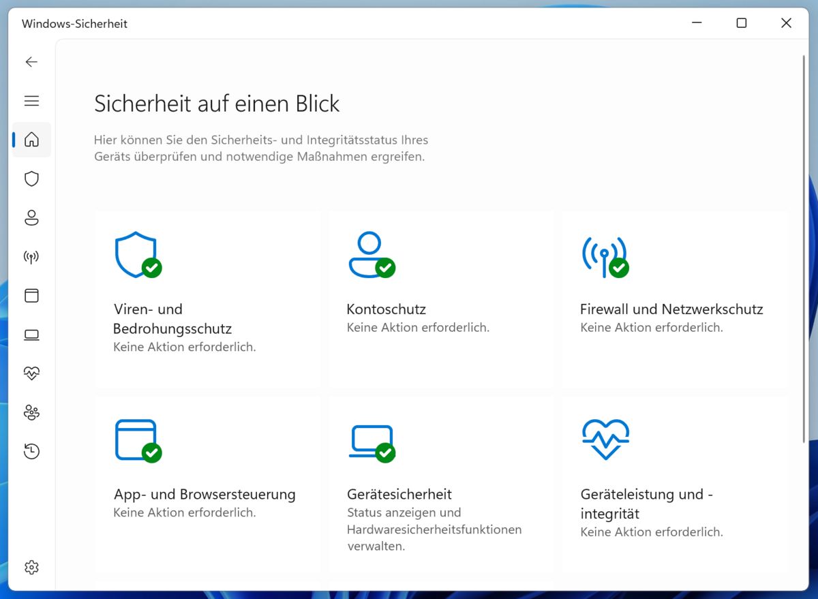Expand the hamburger navigation menu
This screenshot has width=818, height=599.
click(31, 101)
